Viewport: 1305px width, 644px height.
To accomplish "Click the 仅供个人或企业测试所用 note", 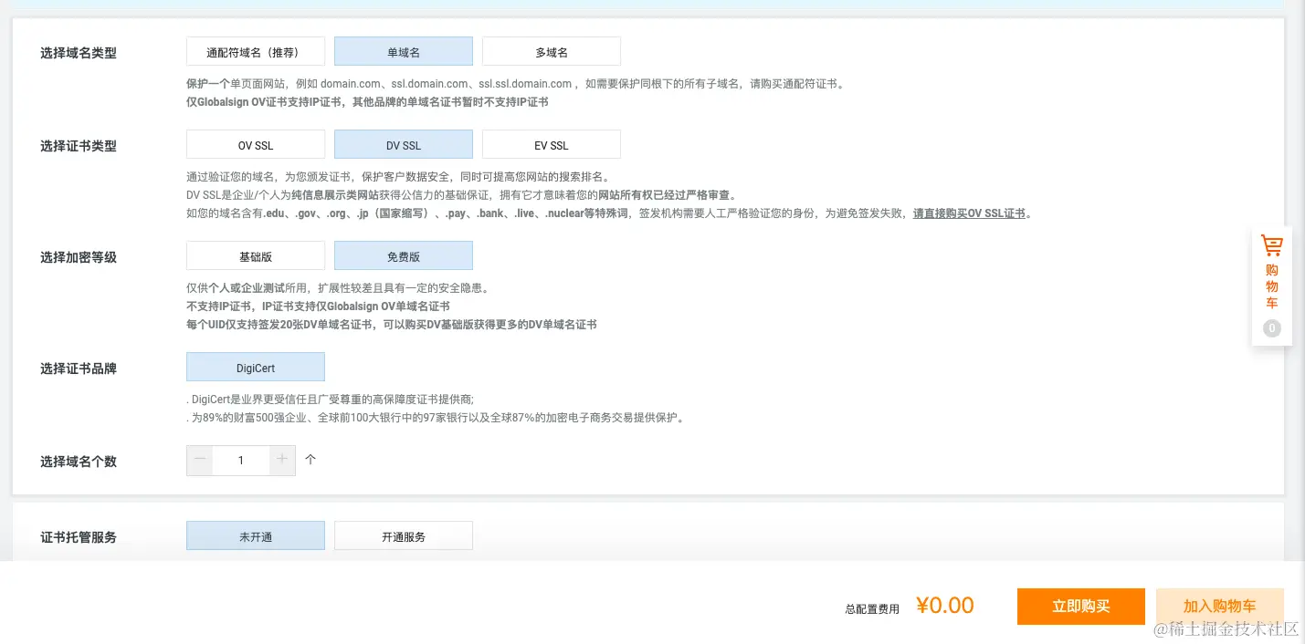I will 338,288.
